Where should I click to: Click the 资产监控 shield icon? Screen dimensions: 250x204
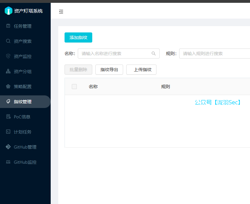(x=8, y=56)
